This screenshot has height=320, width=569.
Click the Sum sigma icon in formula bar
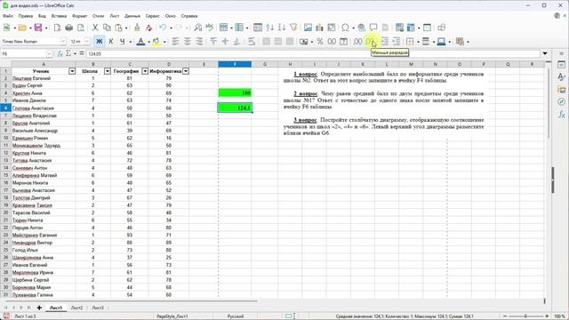click(x=68, y=53)
